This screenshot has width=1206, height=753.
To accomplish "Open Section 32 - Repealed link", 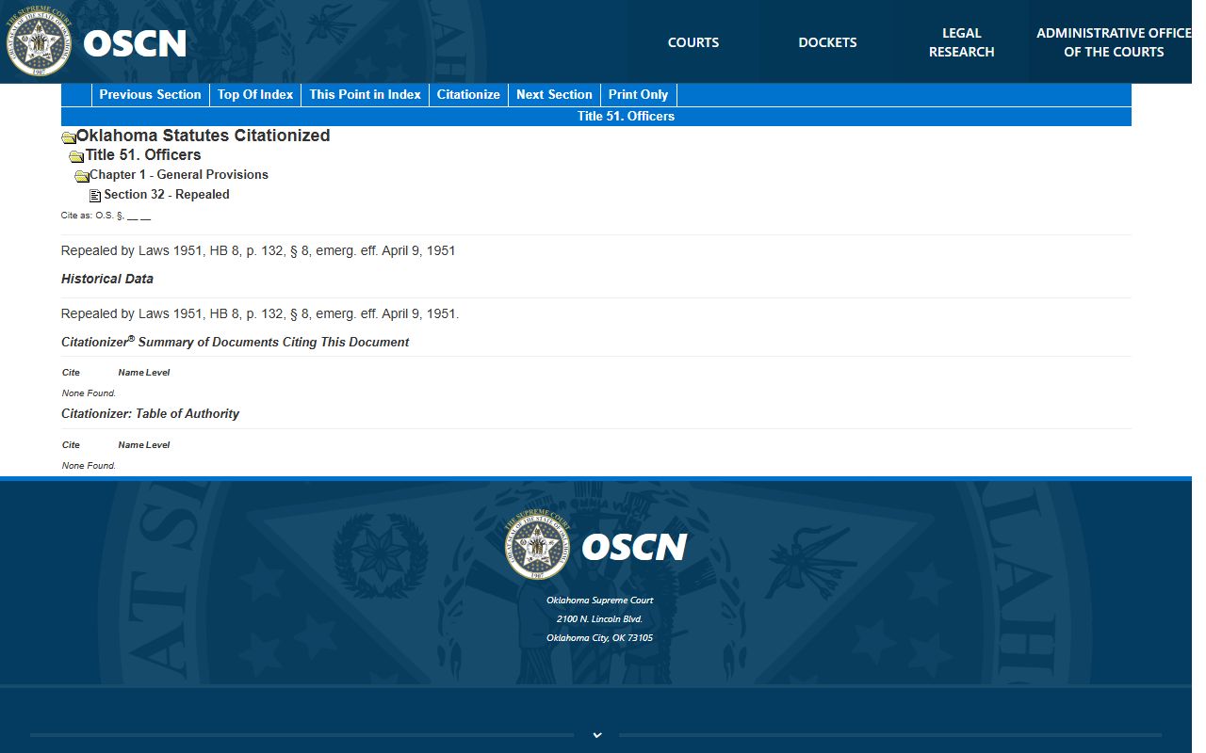I will click(x=167, y=195).
